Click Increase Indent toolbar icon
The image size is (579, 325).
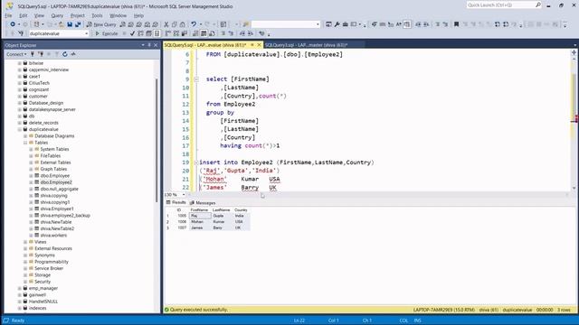click(x=251, y=33)
